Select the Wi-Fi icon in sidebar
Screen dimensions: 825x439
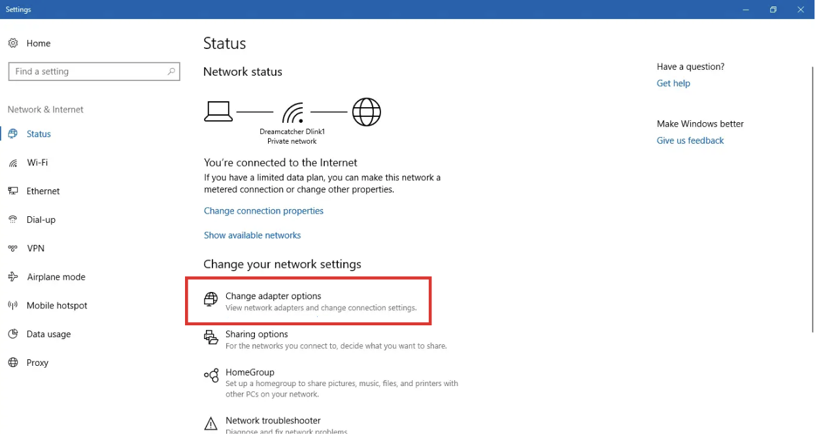(13, 162)
